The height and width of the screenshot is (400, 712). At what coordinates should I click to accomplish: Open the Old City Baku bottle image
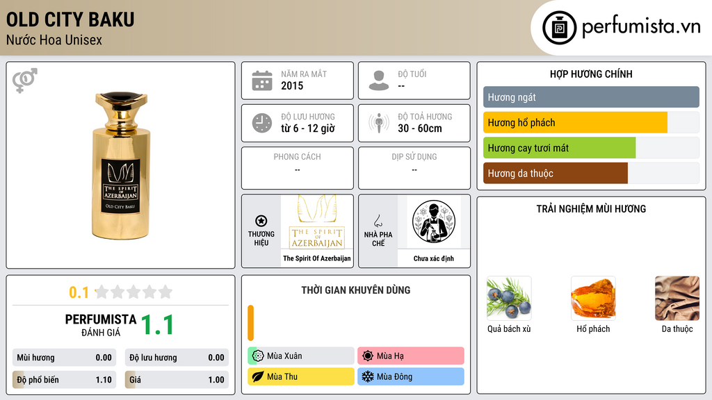121,165
